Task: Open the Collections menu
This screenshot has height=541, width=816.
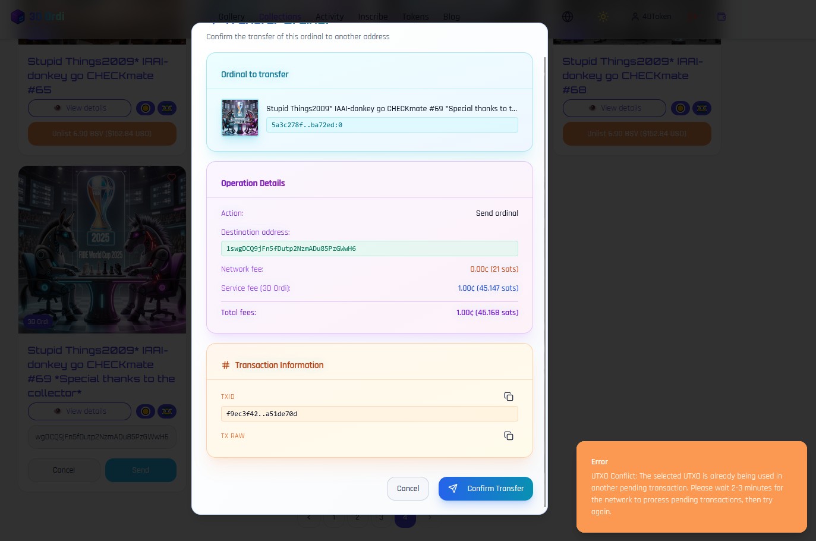Action: coord(280,17)
